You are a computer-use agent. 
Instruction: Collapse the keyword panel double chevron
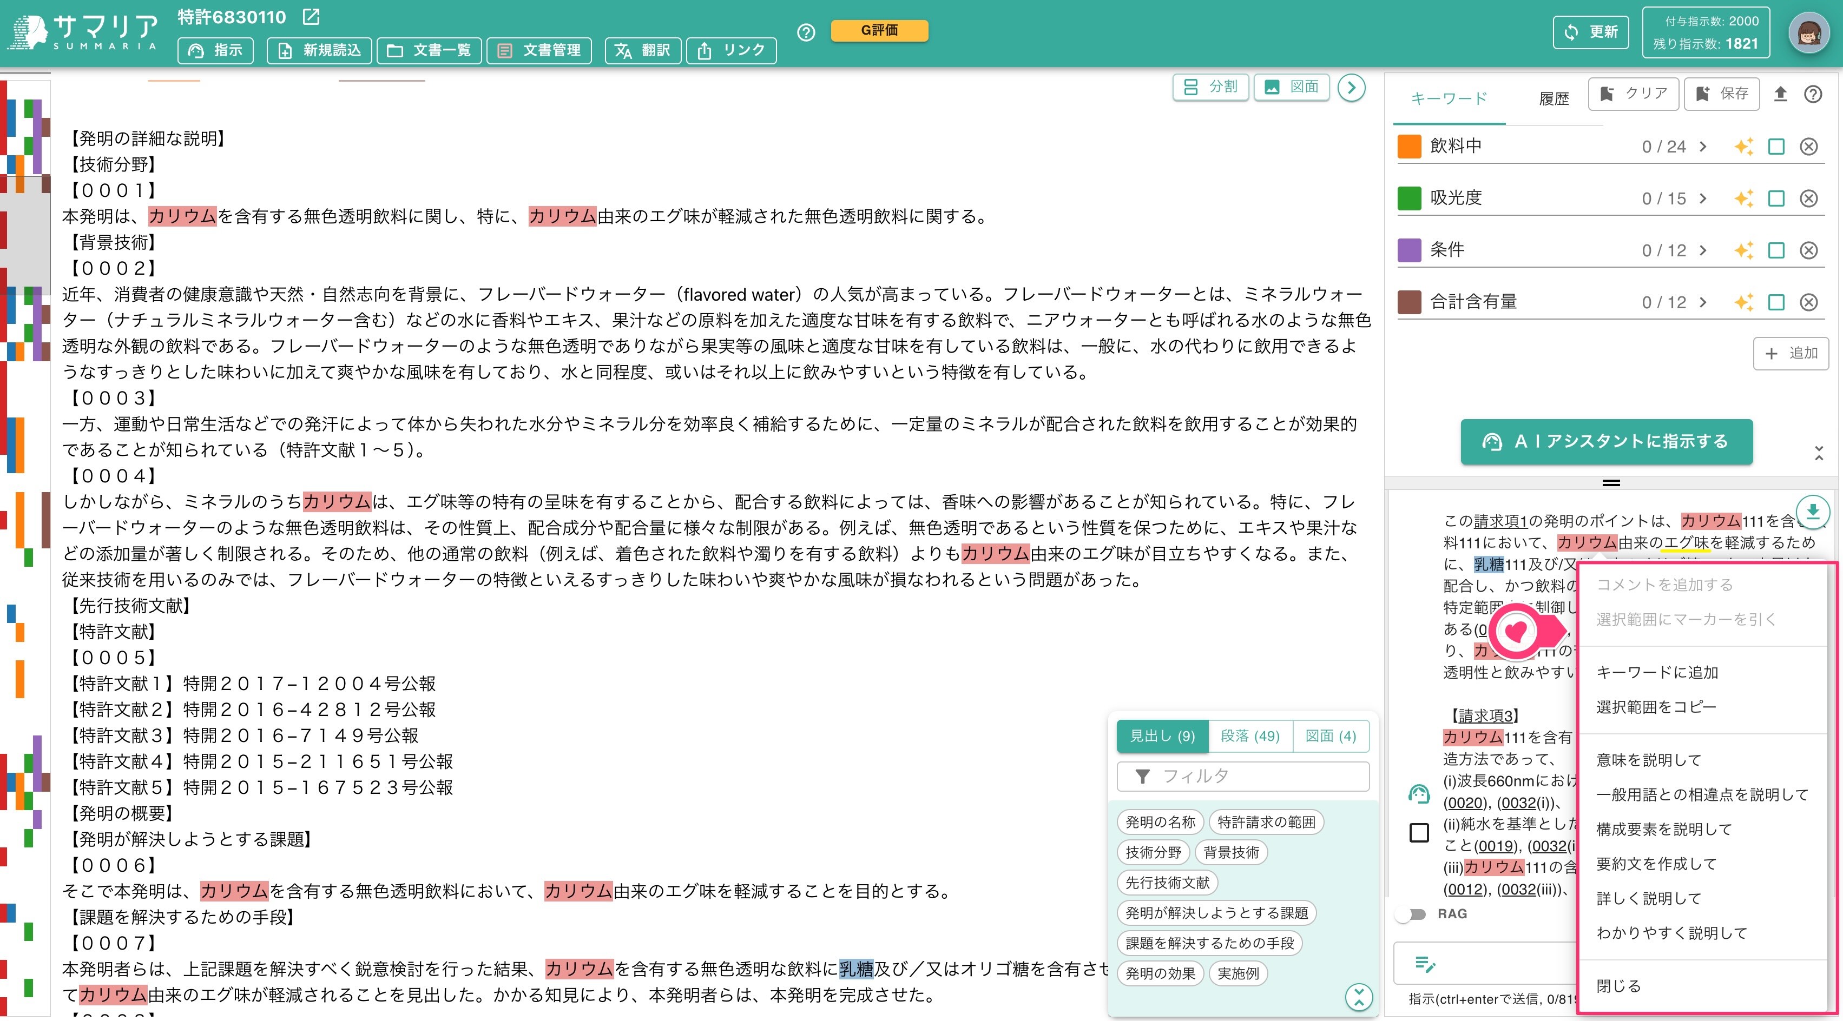[x=1819, y=453]
